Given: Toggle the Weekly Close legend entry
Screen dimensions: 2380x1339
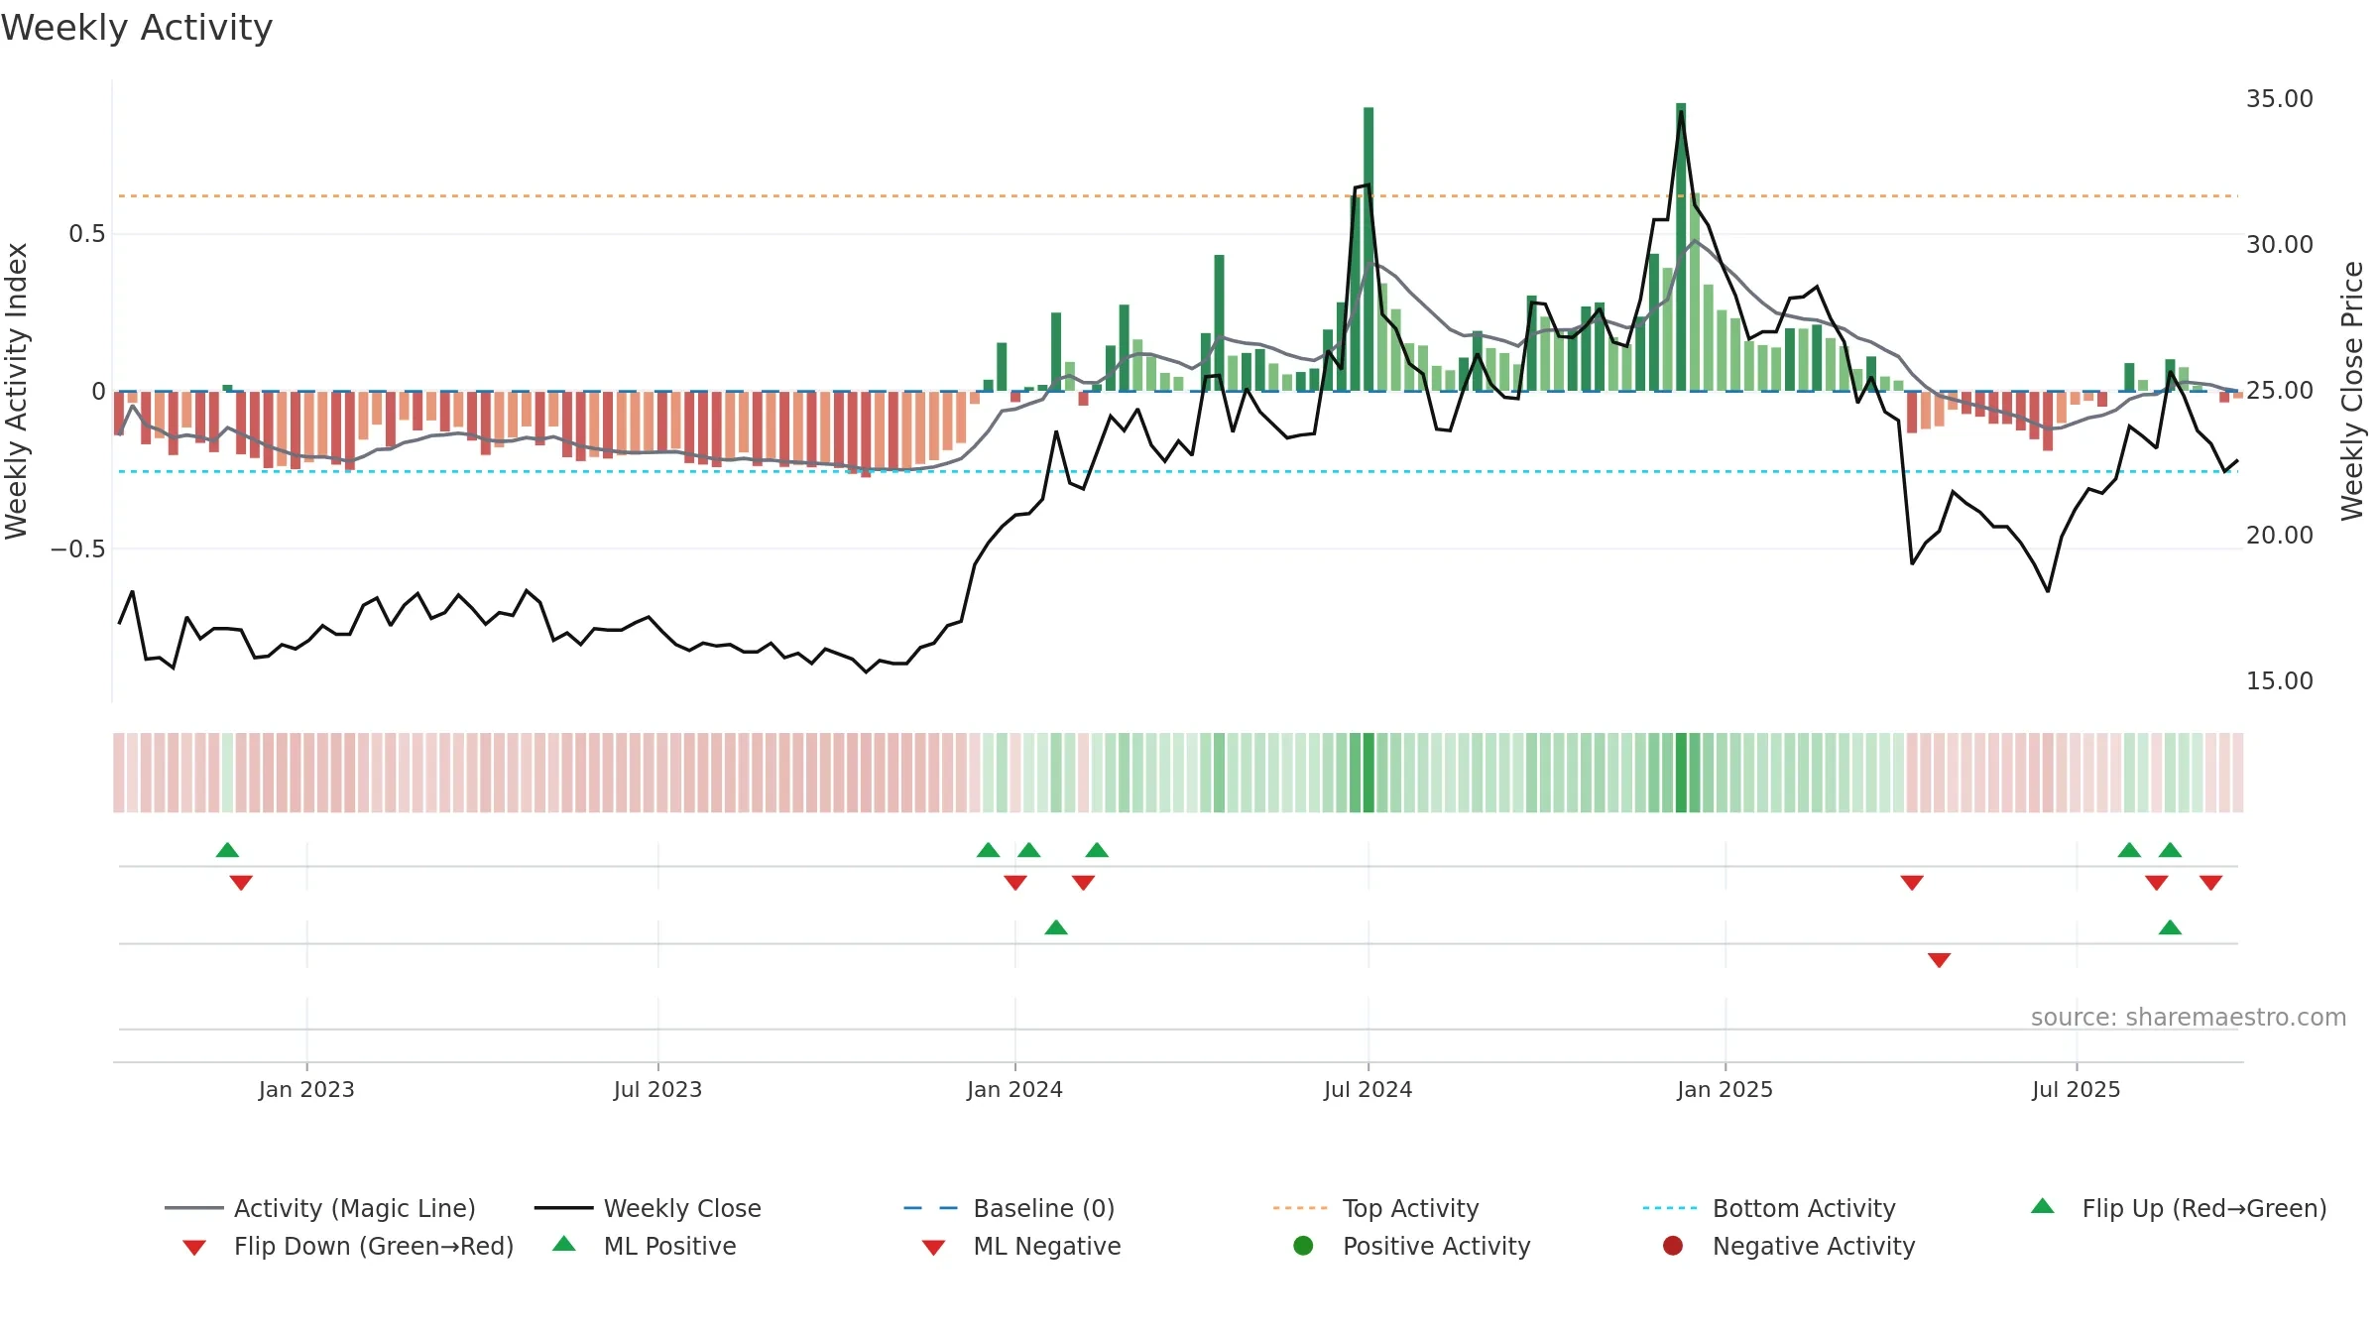Looking at the screenshot, I should 648,1208.
